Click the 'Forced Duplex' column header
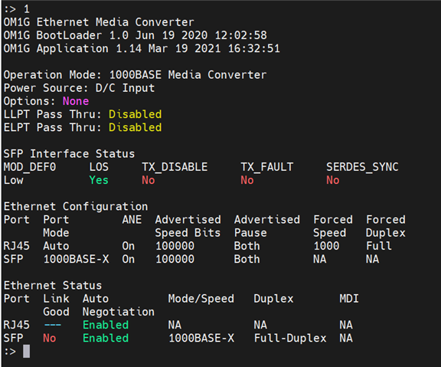The image size is (441, 367). click(x=386, y=226)
